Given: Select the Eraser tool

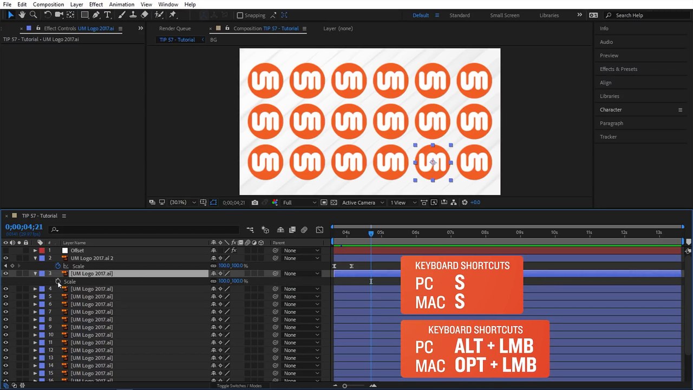Looking at the screenshot, I should click(x=145, y=15).
